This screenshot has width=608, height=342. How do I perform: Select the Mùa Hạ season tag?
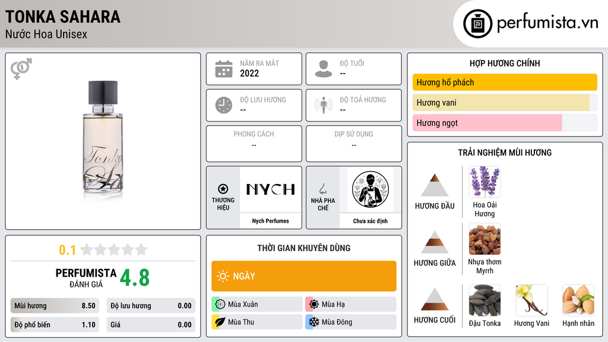(x=351, y=305)
